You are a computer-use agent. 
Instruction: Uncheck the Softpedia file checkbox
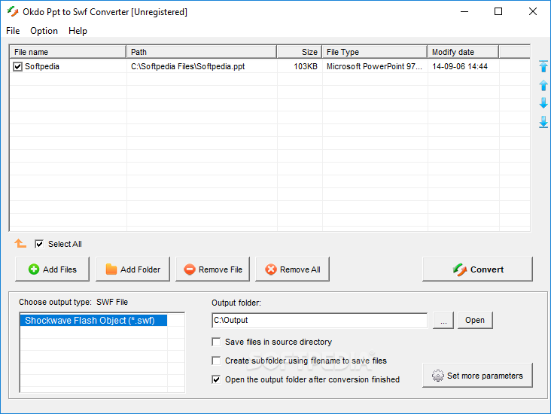[x=17, y=66]
